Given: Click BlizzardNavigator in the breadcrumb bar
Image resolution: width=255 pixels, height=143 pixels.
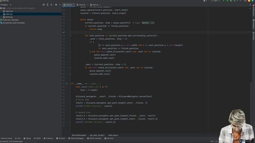Looking at the screenshot, I should point(79,135).
